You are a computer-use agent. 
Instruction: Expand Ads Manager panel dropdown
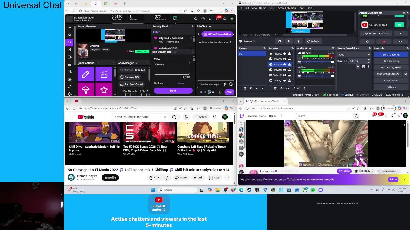(x=136, y=63)
